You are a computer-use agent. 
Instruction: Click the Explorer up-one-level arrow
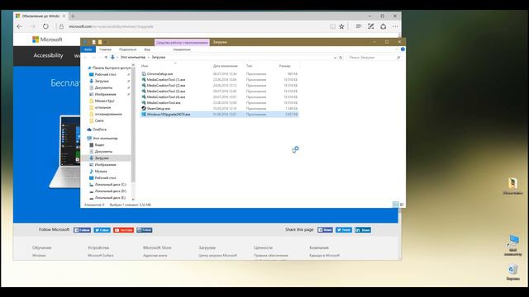[x=106, y=58]
